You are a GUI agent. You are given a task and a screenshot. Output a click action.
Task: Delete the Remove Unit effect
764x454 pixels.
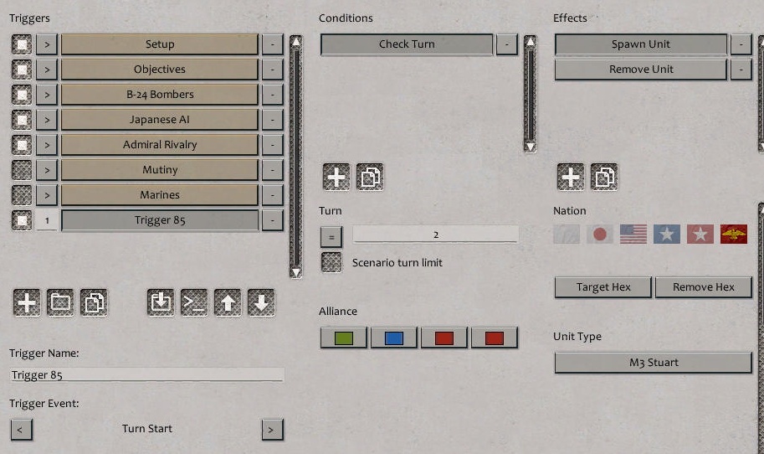pos(741,70)
